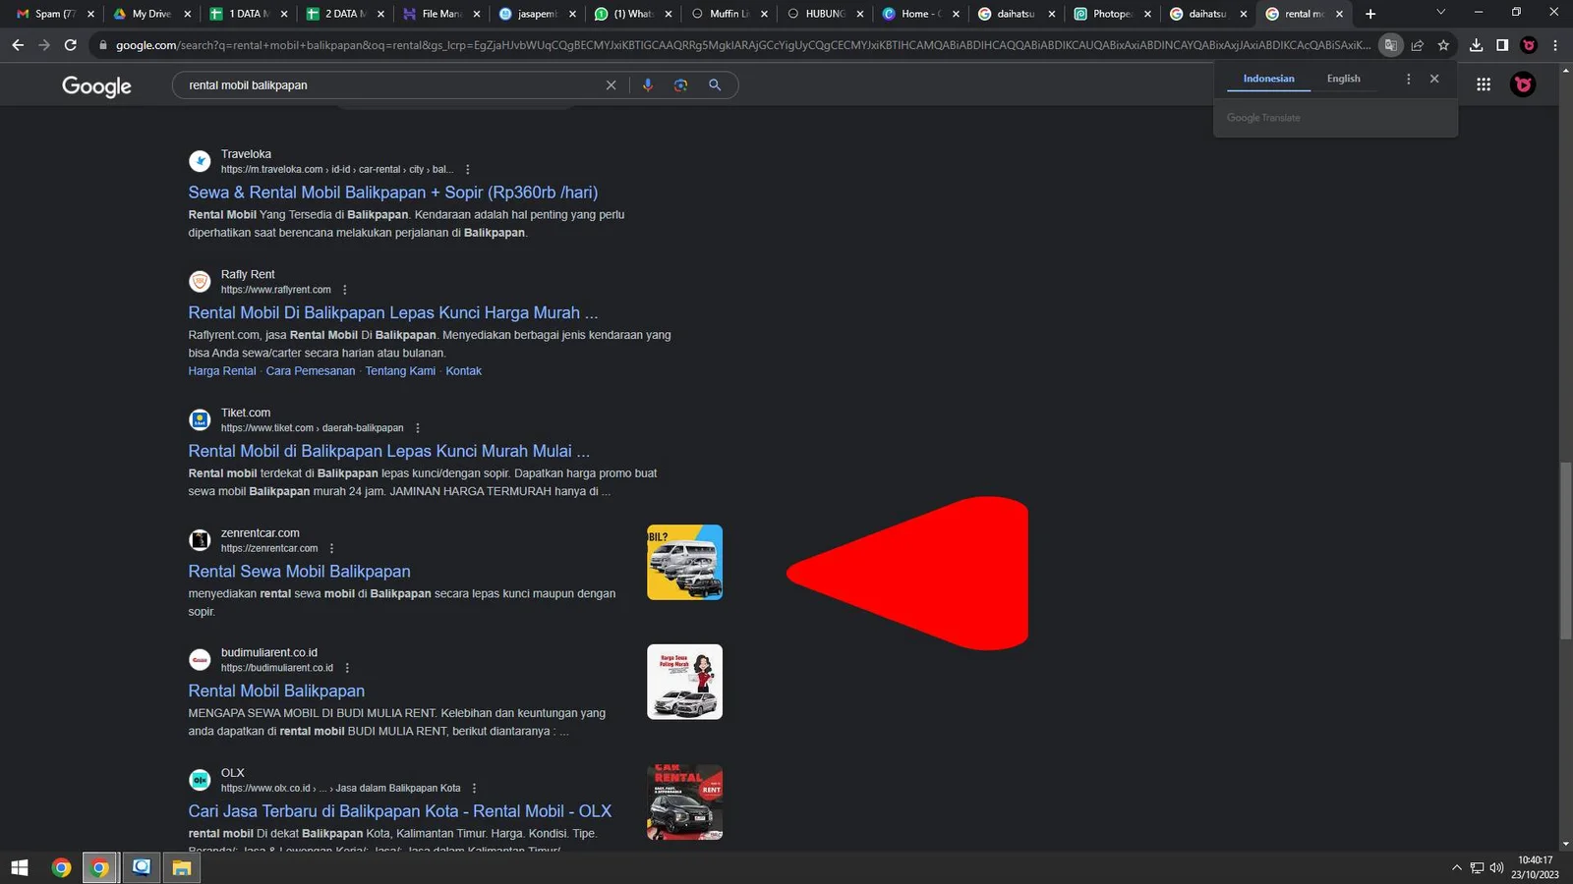Clear the search box text
The image size is (1573, 884).
pos(611,85)
